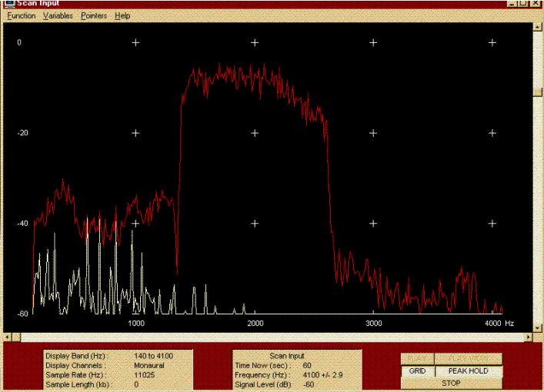Image resolution: width=544 pixels, height=392 pixels.
Task: Close the Scan Input window
Action: [x=536, y=4]
